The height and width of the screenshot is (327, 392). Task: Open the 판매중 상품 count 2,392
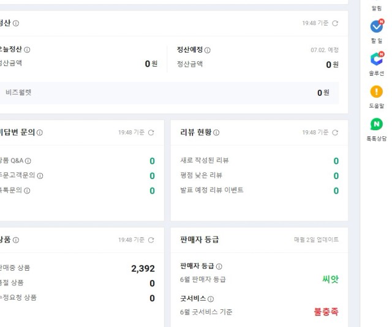pyautogui.click(x=143, y=269)
